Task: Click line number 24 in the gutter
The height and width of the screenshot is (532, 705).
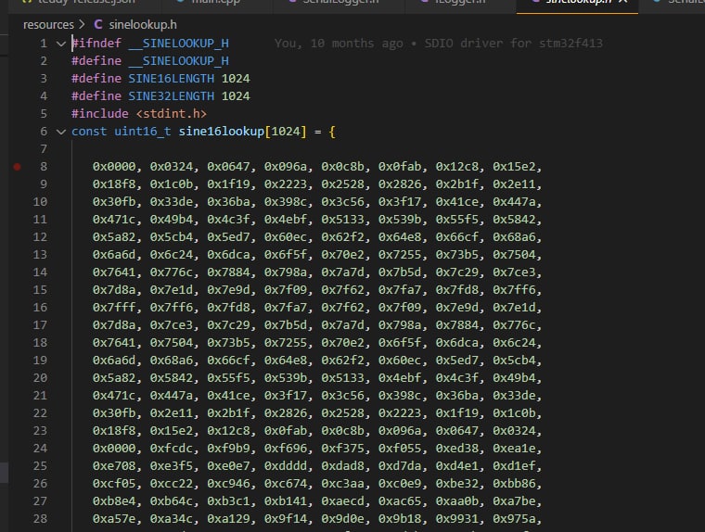Action: click(x=40, y=449)
